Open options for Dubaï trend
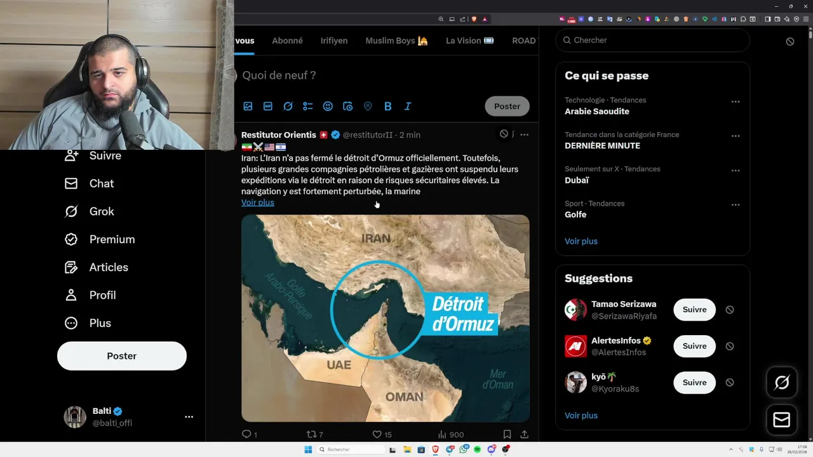This screenshot has width=813, height=457. (736, 170)
